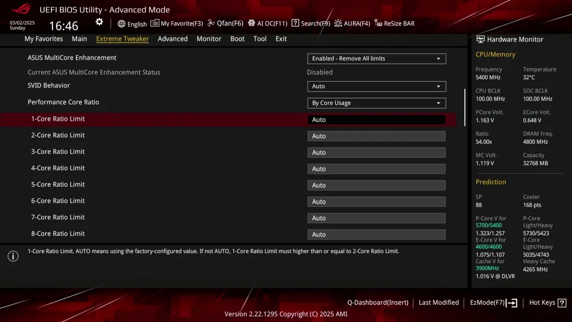
Task: Open the Monitor tab
Action: pos(209,39)
